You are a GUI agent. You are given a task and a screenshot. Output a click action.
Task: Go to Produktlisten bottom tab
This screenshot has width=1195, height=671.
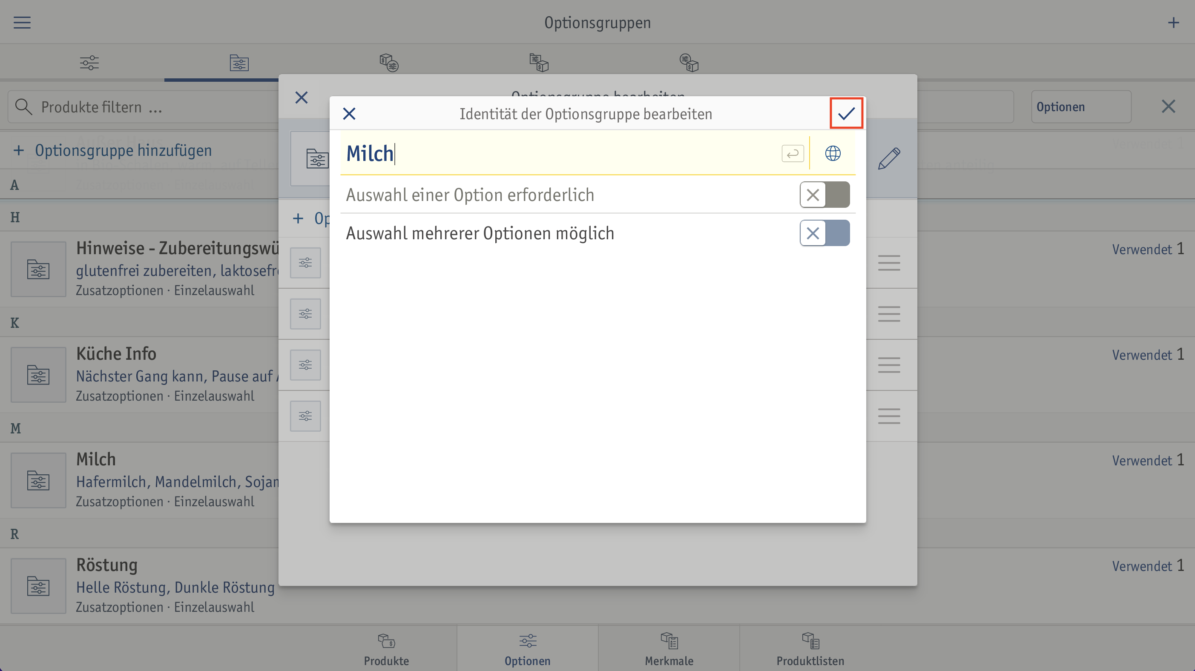pos(810,649)
